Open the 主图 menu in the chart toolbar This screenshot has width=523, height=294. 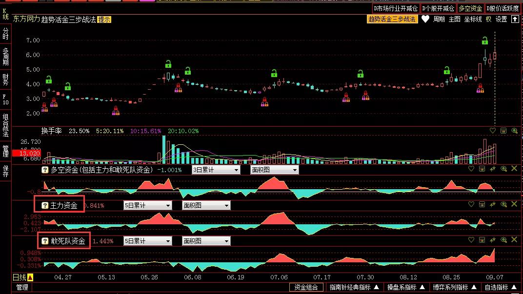(x=454, y=20)
